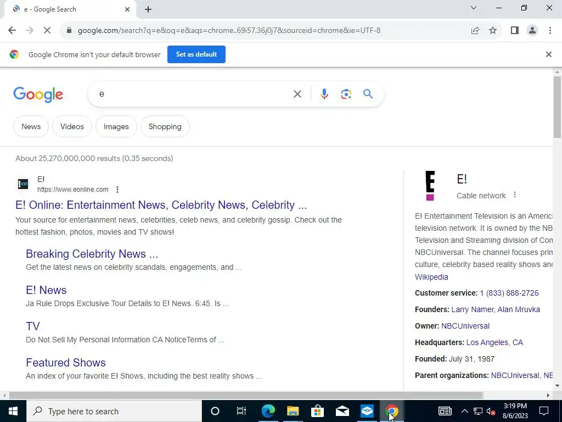Click customer service number 1 (833) 888-2726
The height and width of the screenshot is (422, 562).
point(509,293)
